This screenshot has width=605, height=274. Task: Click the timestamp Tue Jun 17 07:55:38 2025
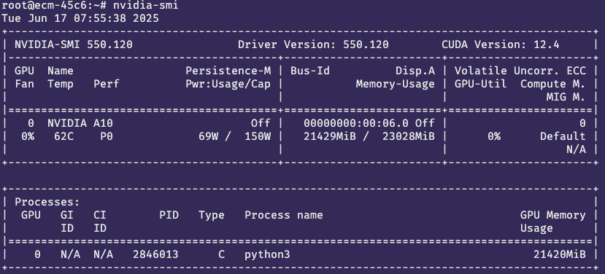point(80,18)
